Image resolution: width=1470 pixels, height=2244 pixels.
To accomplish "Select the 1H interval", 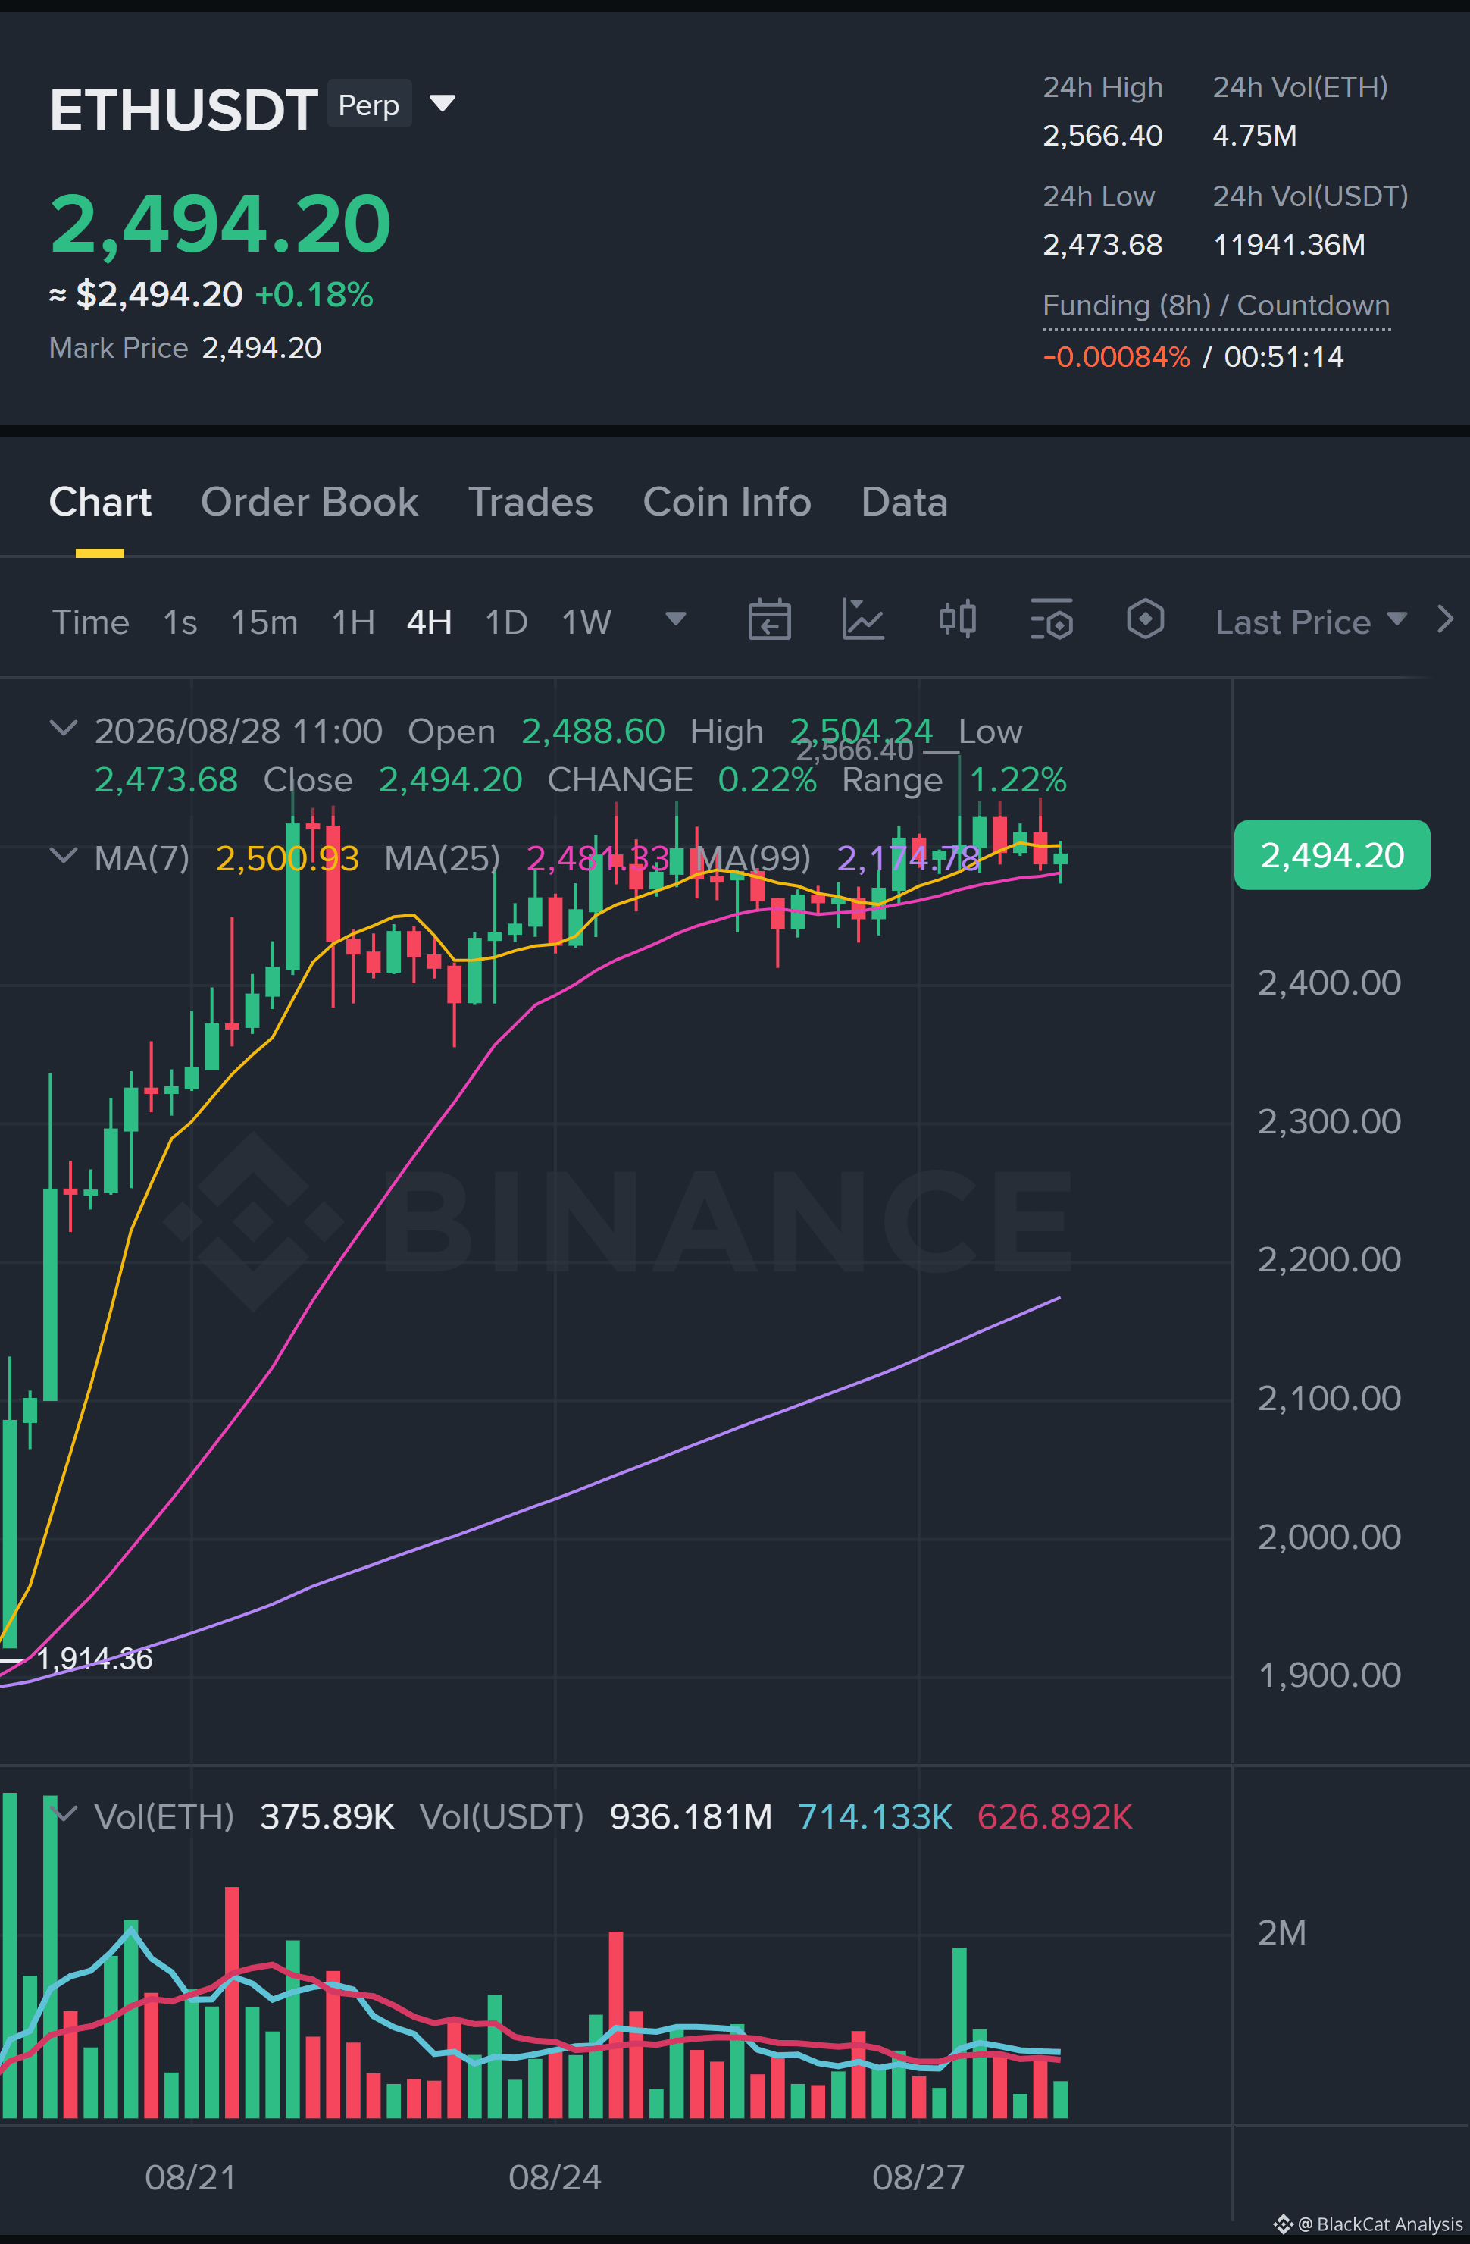I will (353, 622).
